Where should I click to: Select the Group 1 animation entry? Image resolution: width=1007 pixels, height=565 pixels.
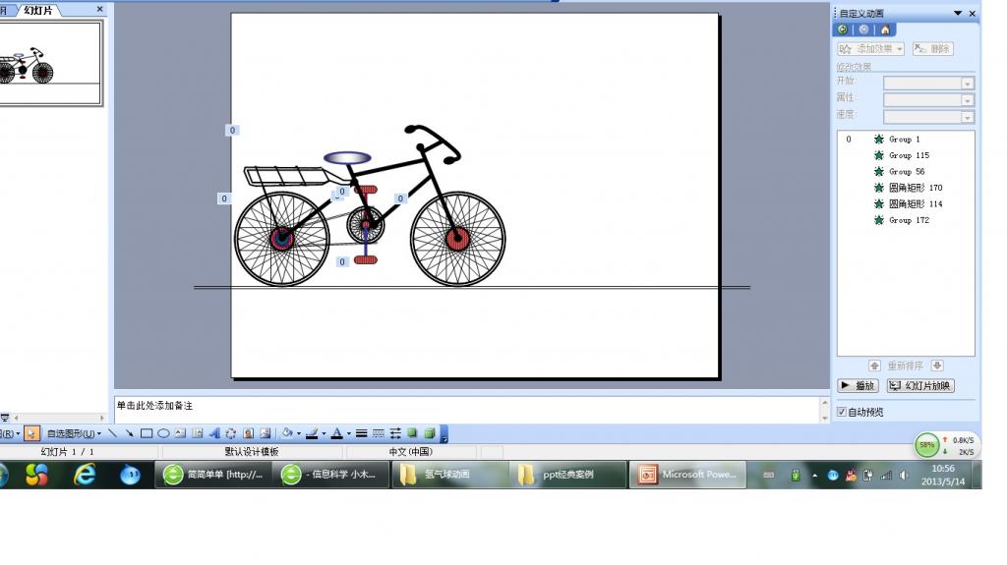tap(906, 140)
